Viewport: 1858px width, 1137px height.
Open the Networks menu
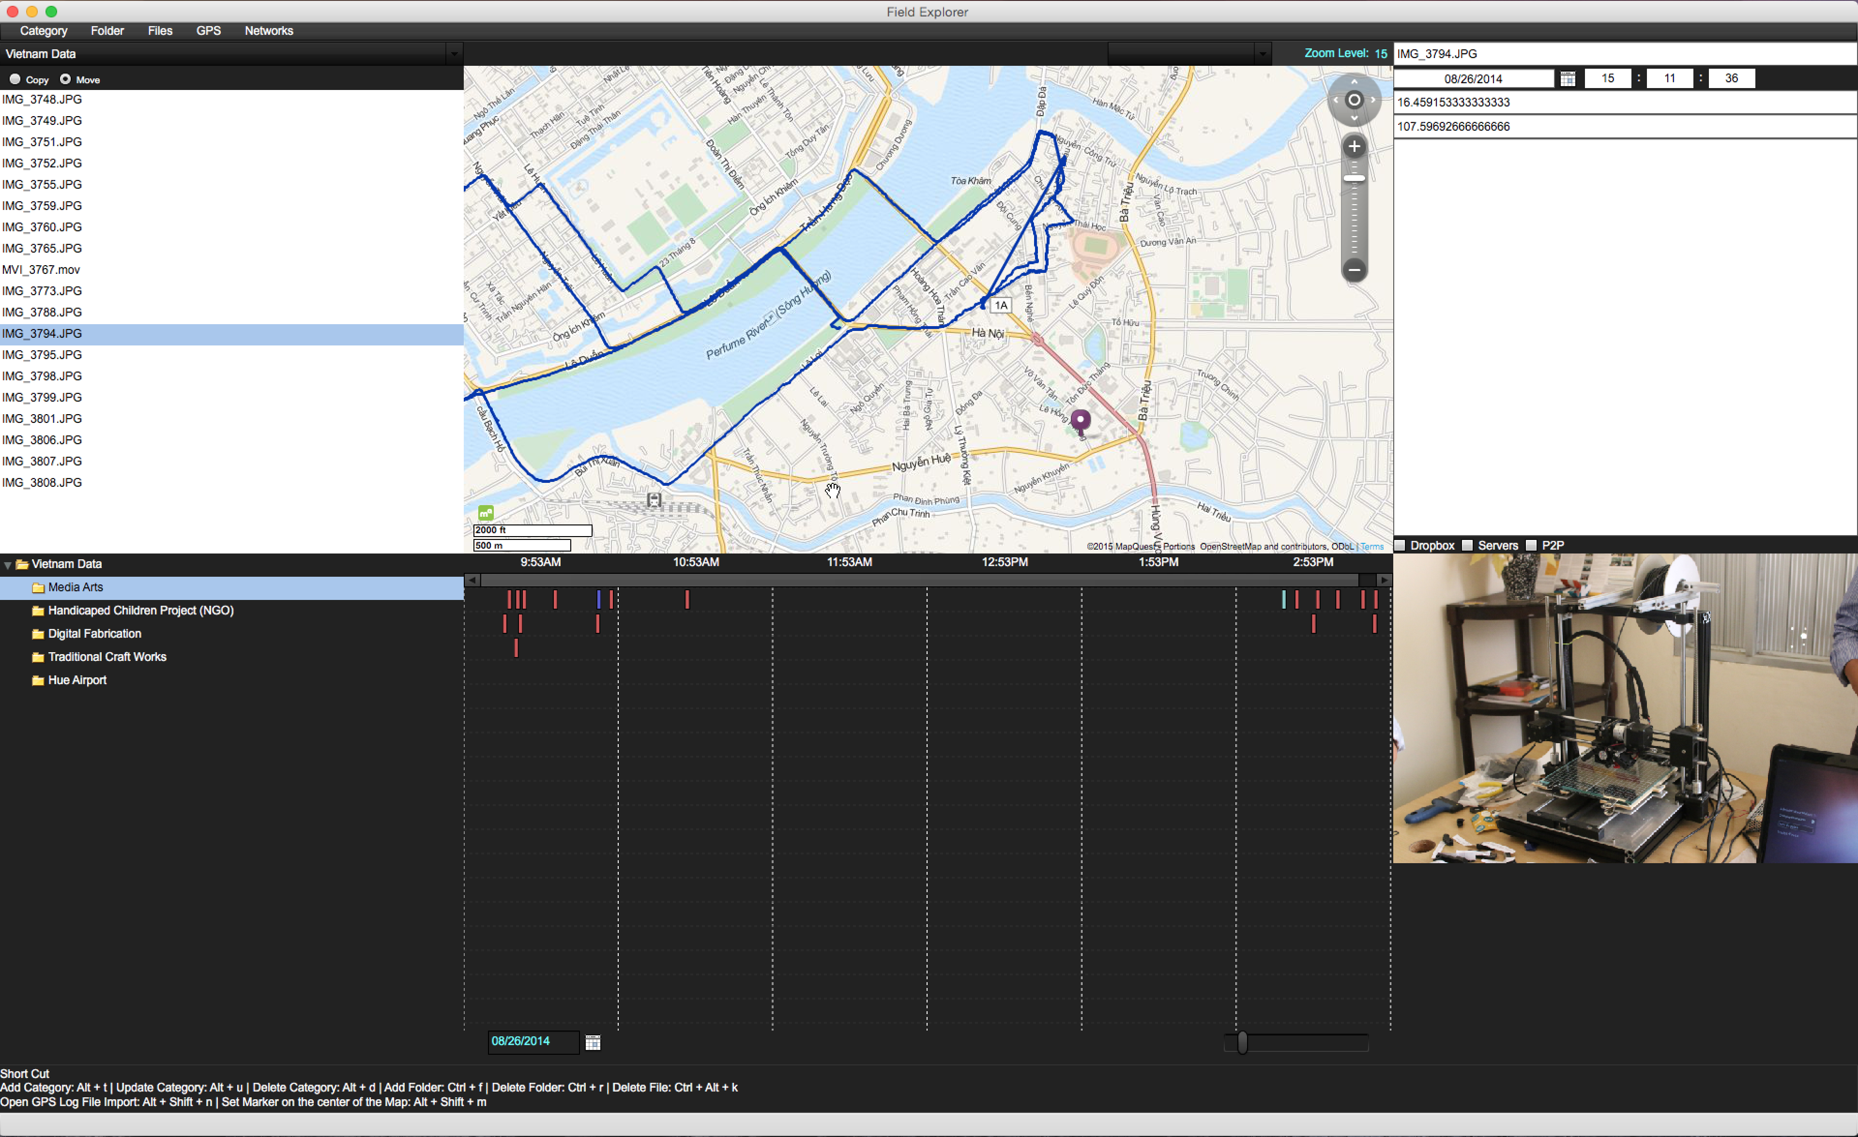[x=269, y=31]
